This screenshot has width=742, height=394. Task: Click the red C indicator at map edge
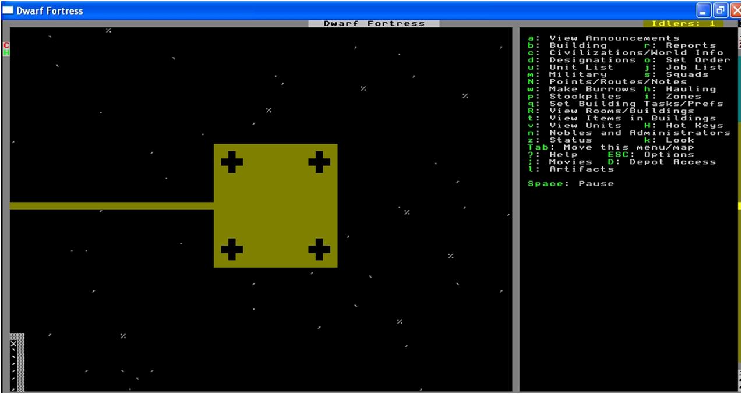click(6, 45)
